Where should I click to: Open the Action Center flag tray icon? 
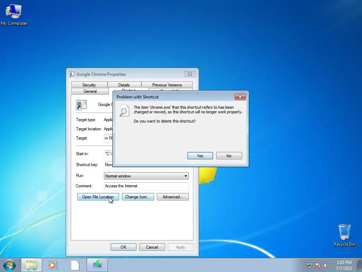318,265
